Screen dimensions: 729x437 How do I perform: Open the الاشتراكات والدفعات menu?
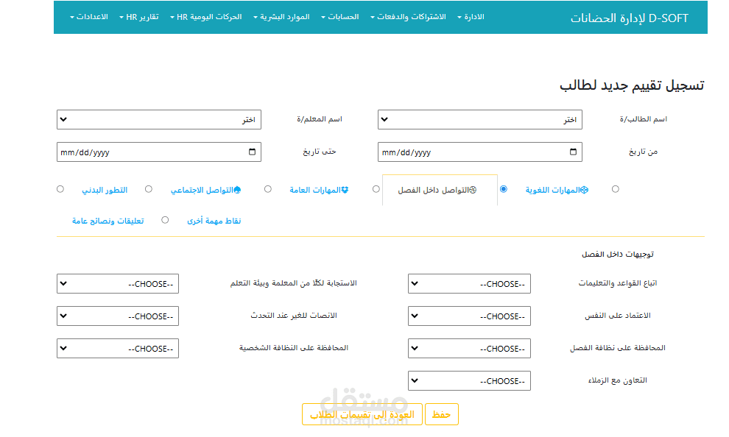408,17
